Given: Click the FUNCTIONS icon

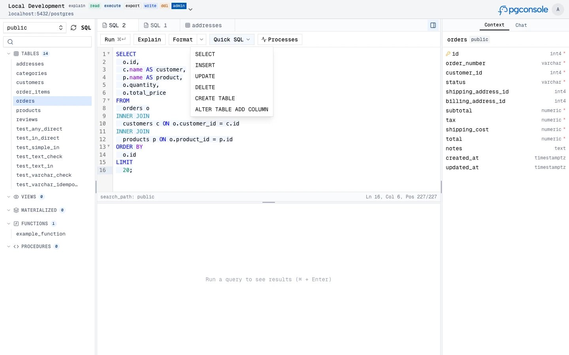Looking at the screenshot, I should [16, 224].
